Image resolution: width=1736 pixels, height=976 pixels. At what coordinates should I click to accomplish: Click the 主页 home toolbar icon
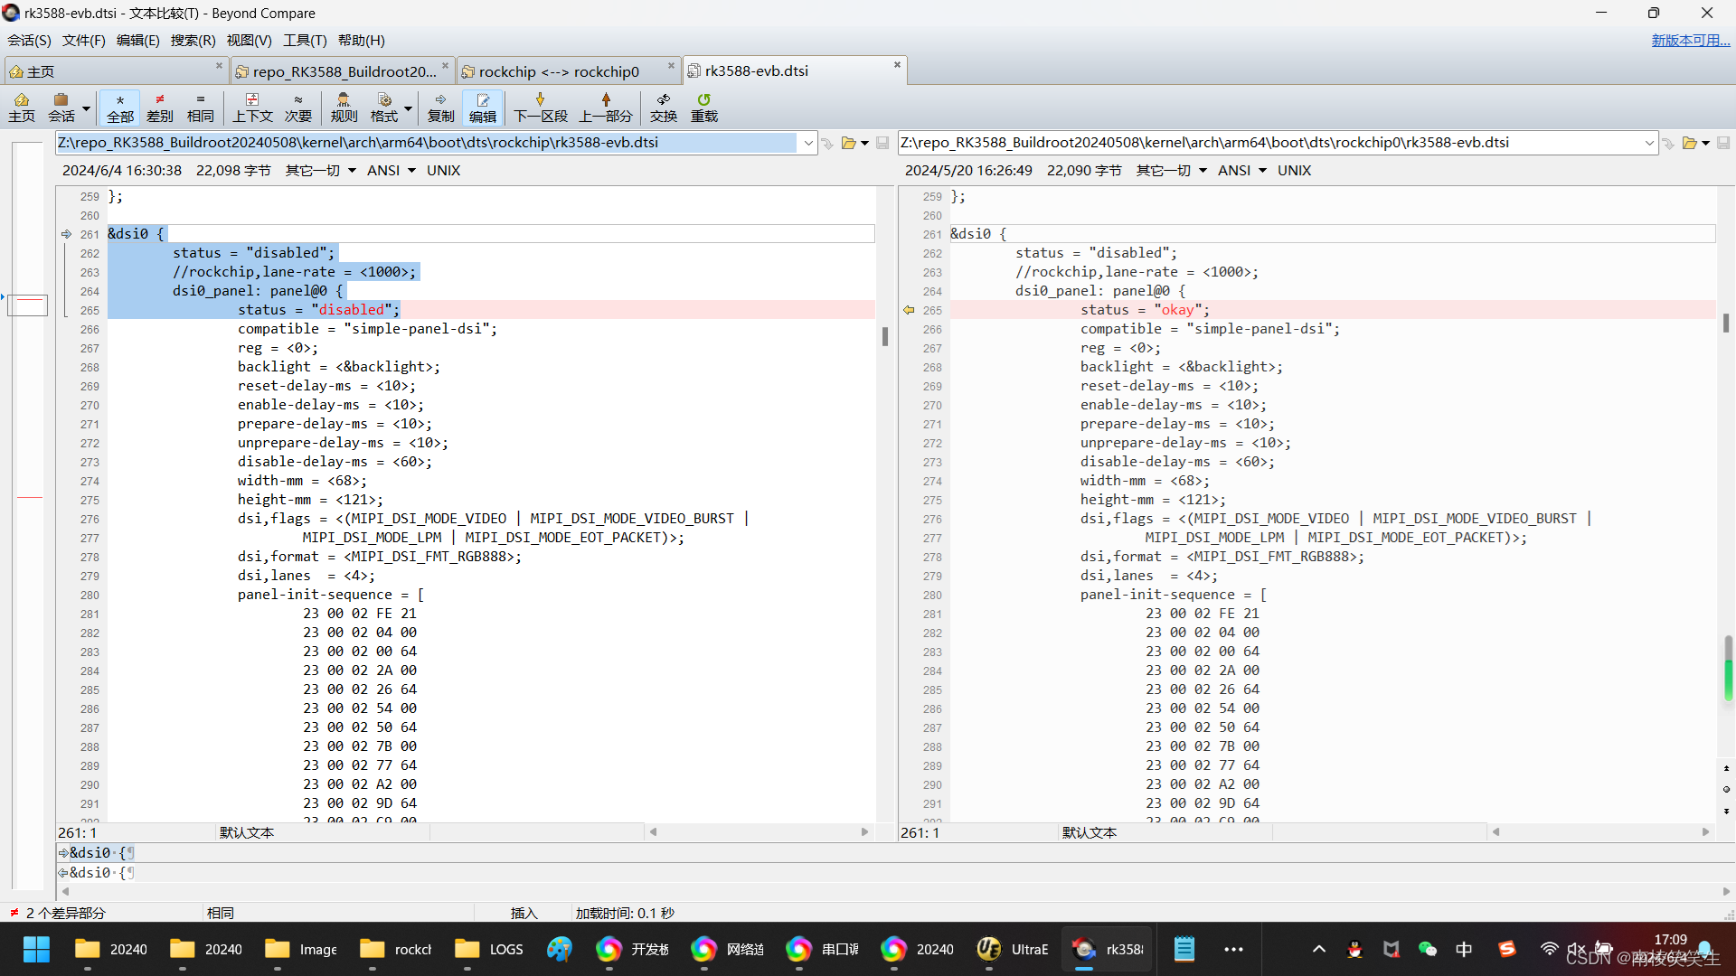[22, 107]
